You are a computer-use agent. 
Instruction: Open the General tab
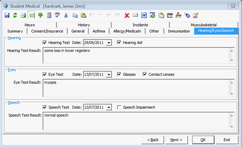78,31
